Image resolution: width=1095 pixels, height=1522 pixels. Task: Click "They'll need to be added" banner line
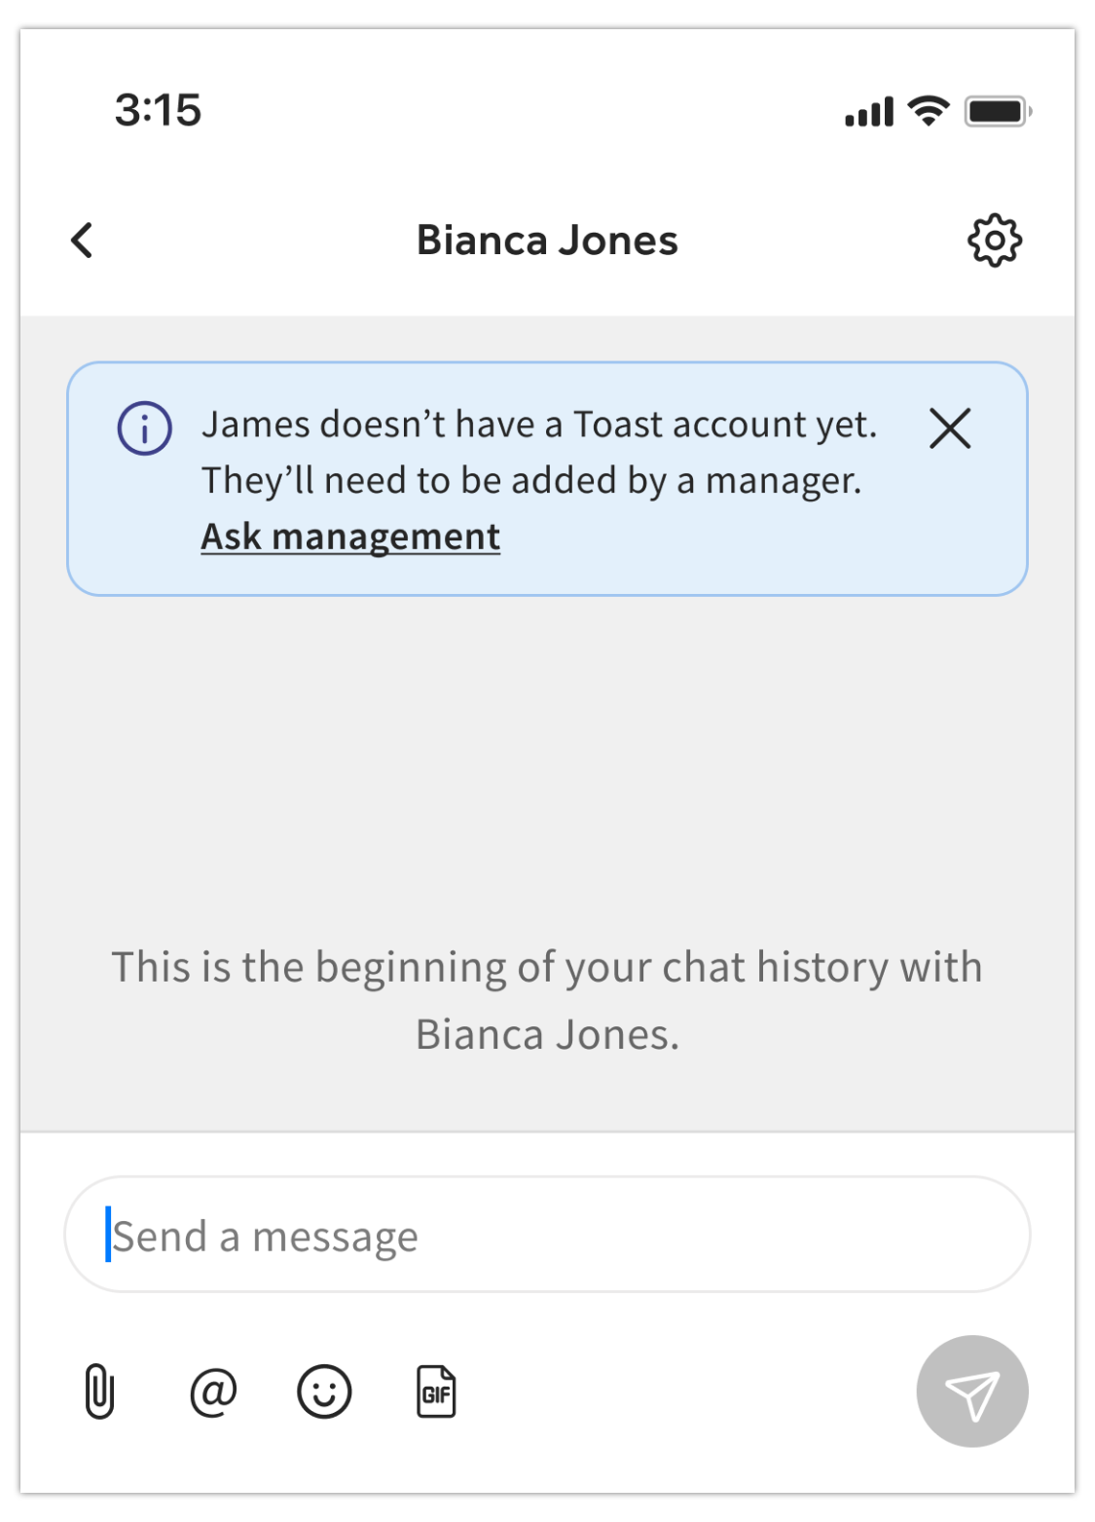click(531, 481)
